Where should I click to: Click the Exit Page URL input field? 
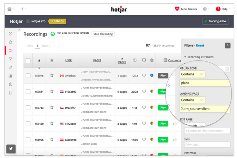click(x=207, y=131)
